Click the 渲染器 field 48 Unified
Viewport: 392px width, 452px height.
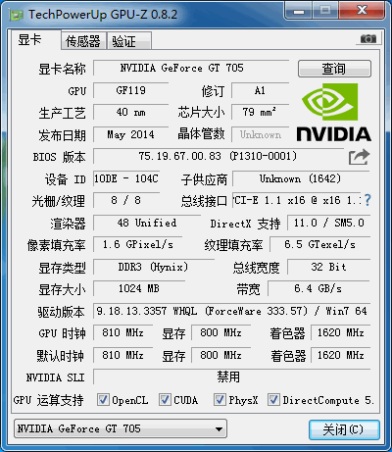tap(147, 223)
